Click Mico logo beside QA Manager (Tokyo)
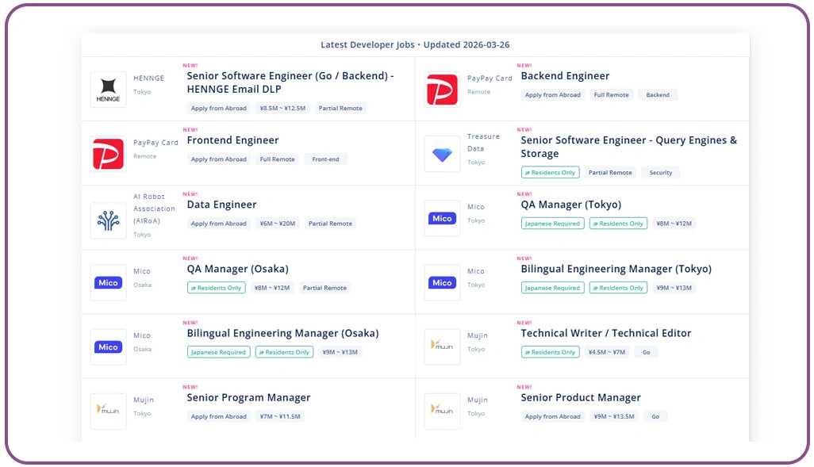Viewport: 814px width, 467px height. pyautogui.click(x=442, y=219)
